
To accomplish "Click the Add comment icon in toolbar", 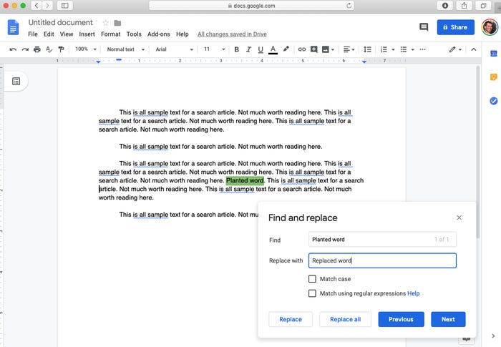I will point(313,49).
